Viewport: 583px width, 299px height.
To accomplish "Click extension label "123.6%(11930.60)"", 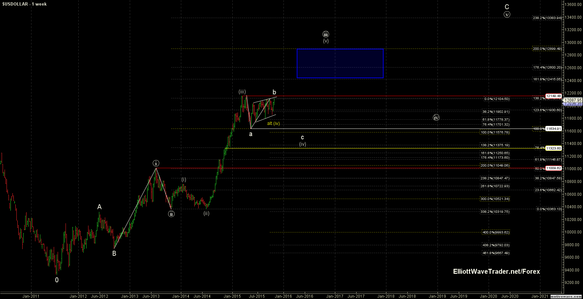I will 547,110.
